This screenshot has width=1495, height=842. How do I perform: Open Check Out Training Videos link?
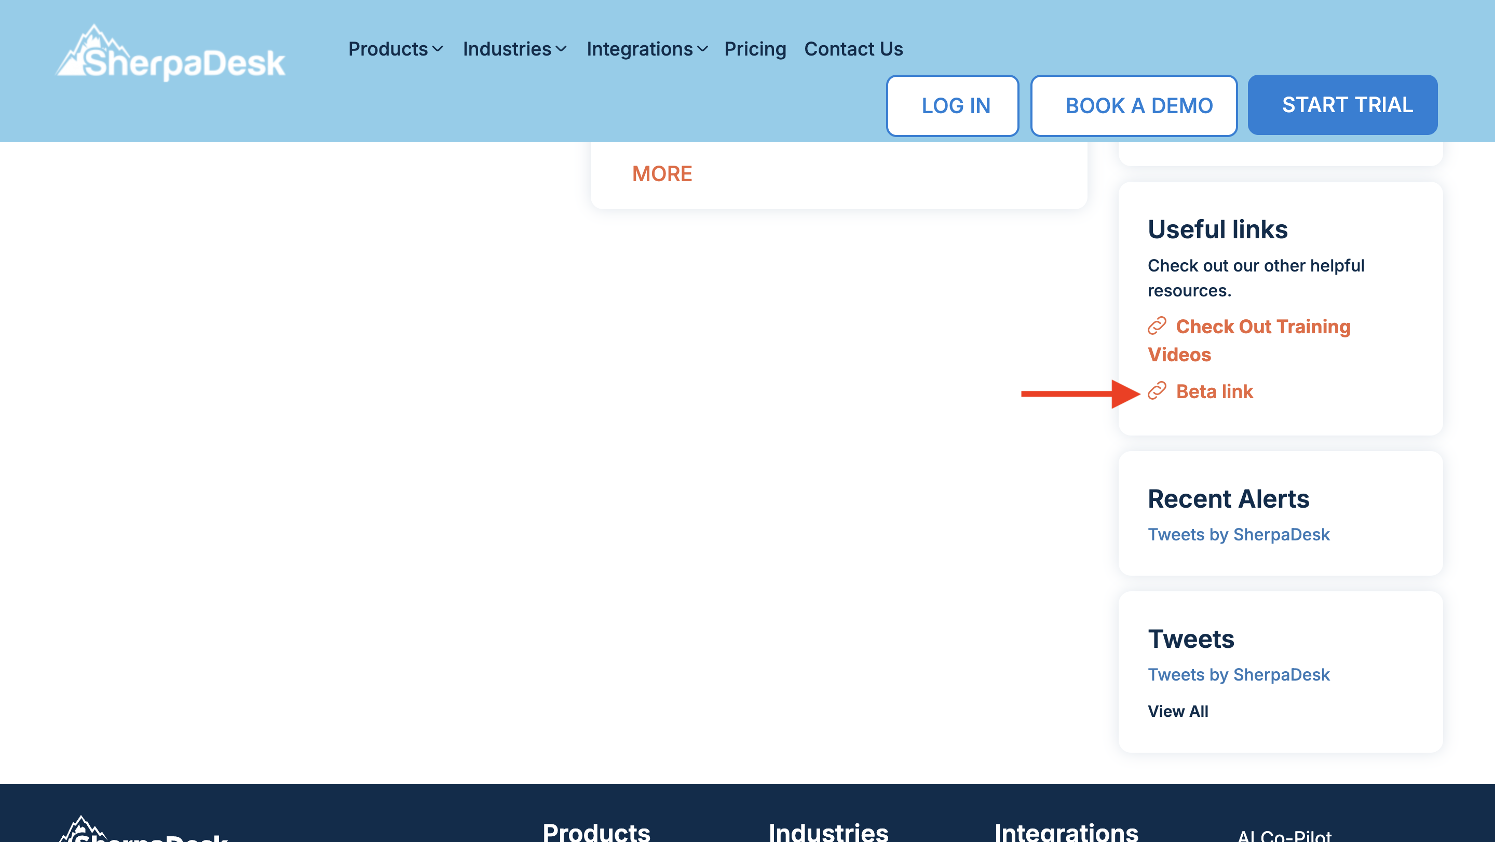point(1262,327)
